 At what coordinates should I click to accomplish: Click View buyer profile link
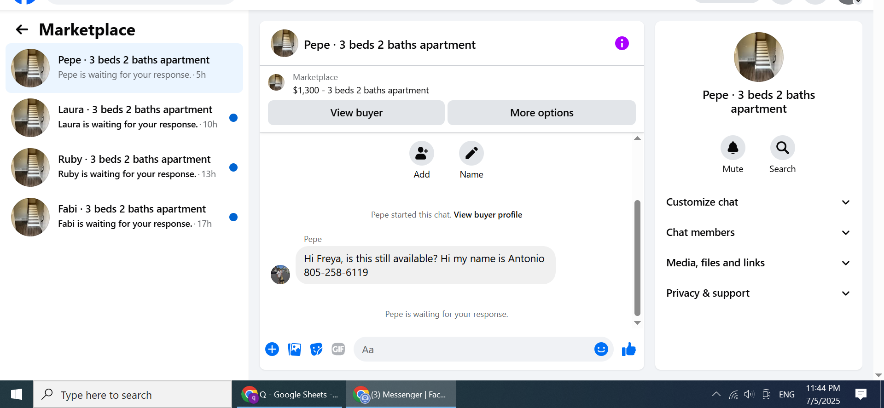(x=488, y=215)
